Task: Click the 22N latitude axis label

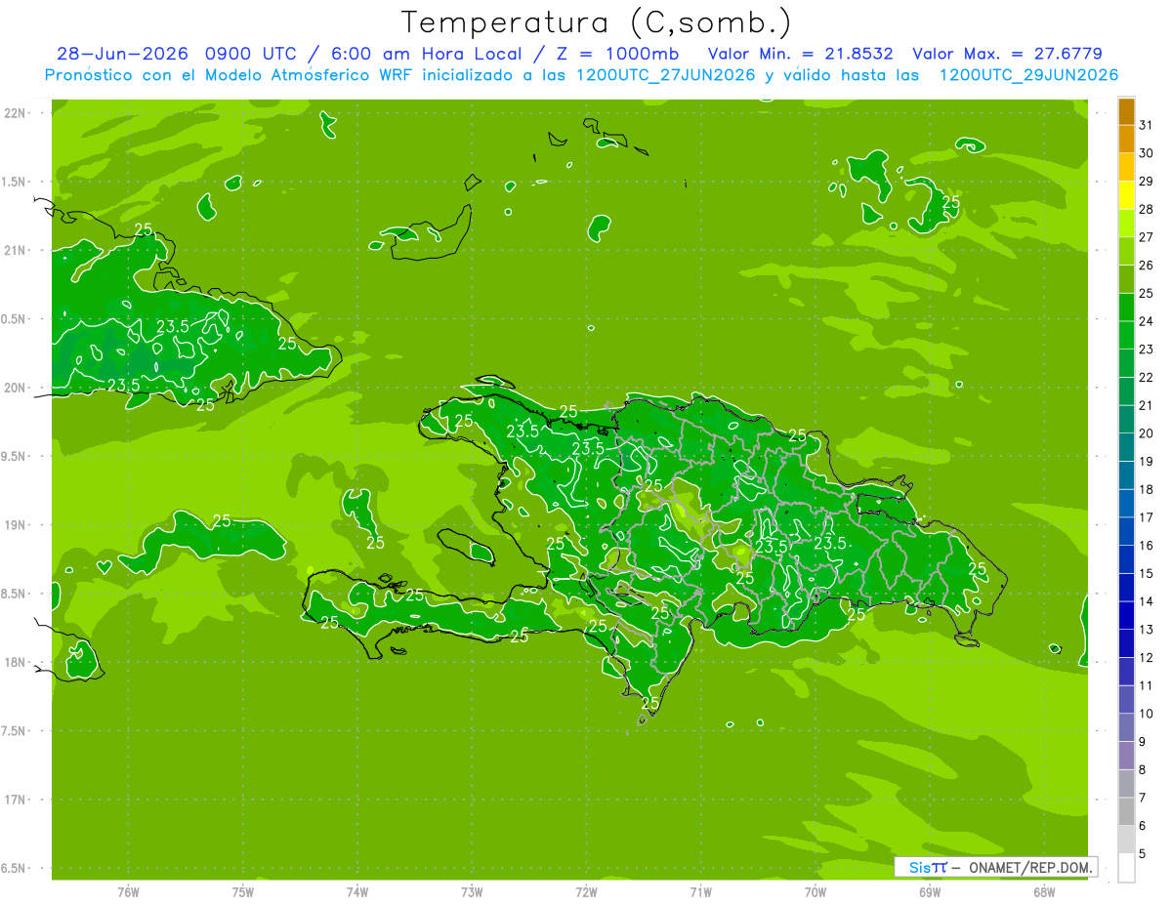Action: (x=14, y=112)
